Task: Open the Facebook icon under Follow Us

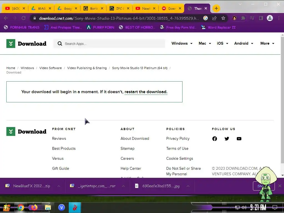Action: [x=215, y=139]
